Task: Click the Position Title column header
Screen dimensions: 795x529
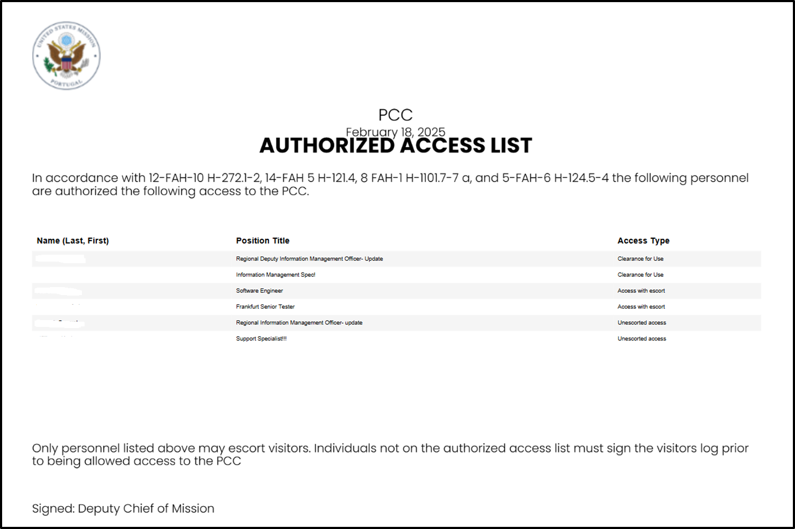Action: 263,241
